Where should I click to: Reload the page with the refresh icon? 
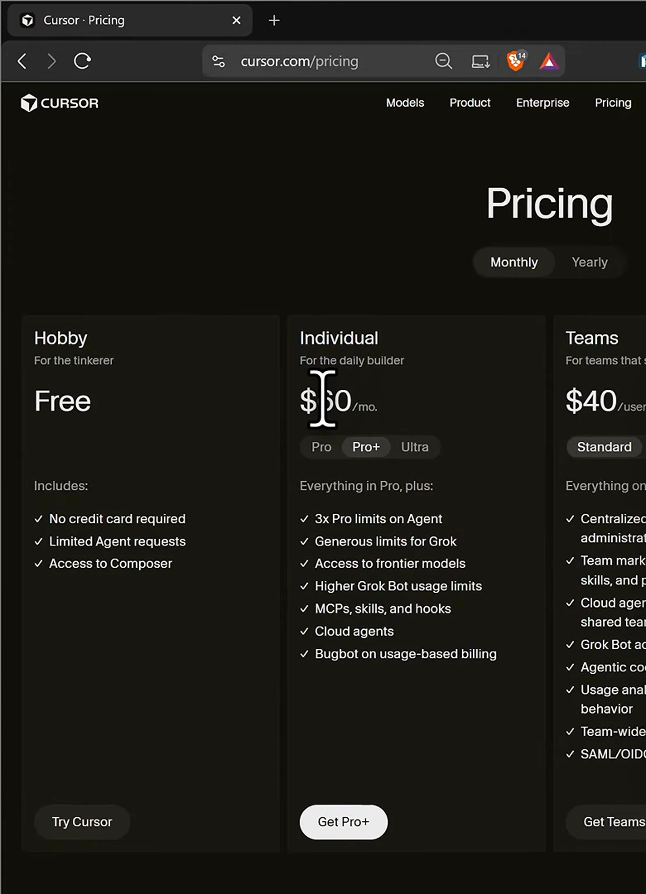point(82,61)
